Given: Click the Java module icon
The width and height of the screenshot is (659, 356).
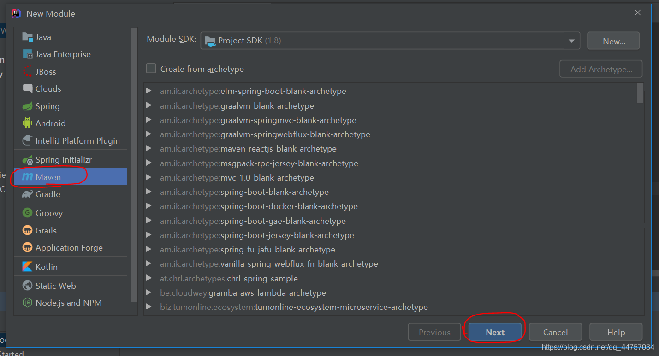Looking at the screenshot, I should [28, 37].
